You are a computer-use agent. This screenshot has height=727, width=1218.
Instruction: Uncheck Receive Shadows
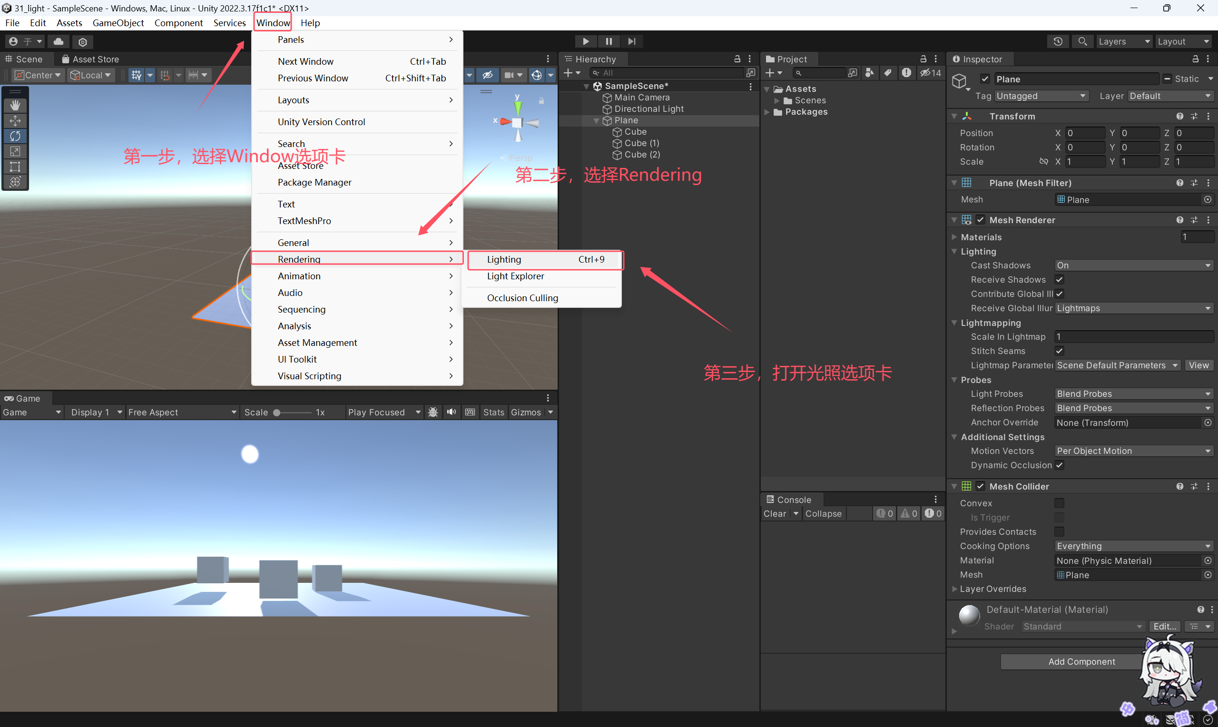click(1059, 279)
